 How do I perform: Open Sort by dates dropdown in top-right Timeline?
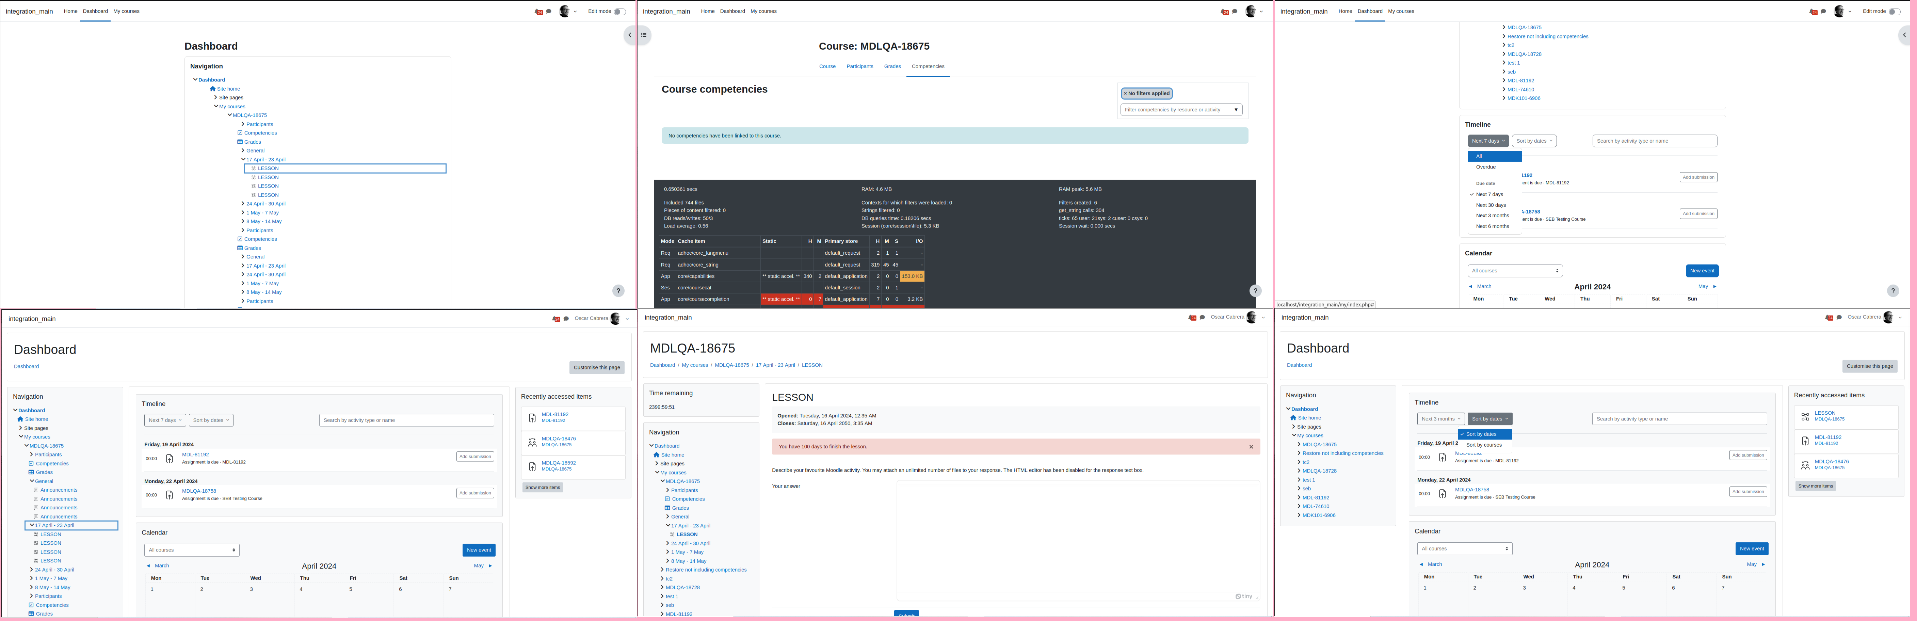coord(1534,141)
